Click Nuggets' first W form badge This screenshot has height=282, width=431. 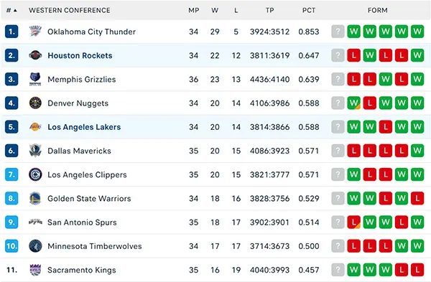[x=353, y=103]
